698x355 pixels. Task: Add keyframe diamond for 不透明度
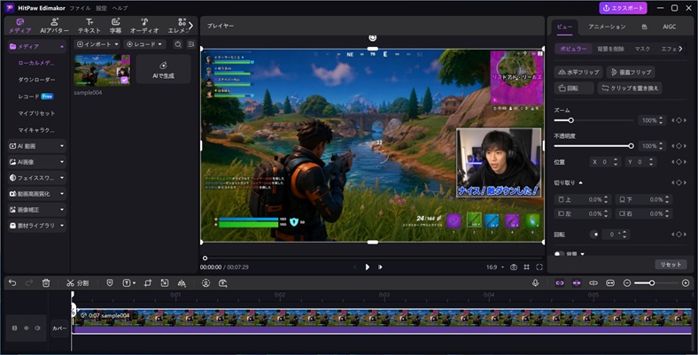(679, 146)
